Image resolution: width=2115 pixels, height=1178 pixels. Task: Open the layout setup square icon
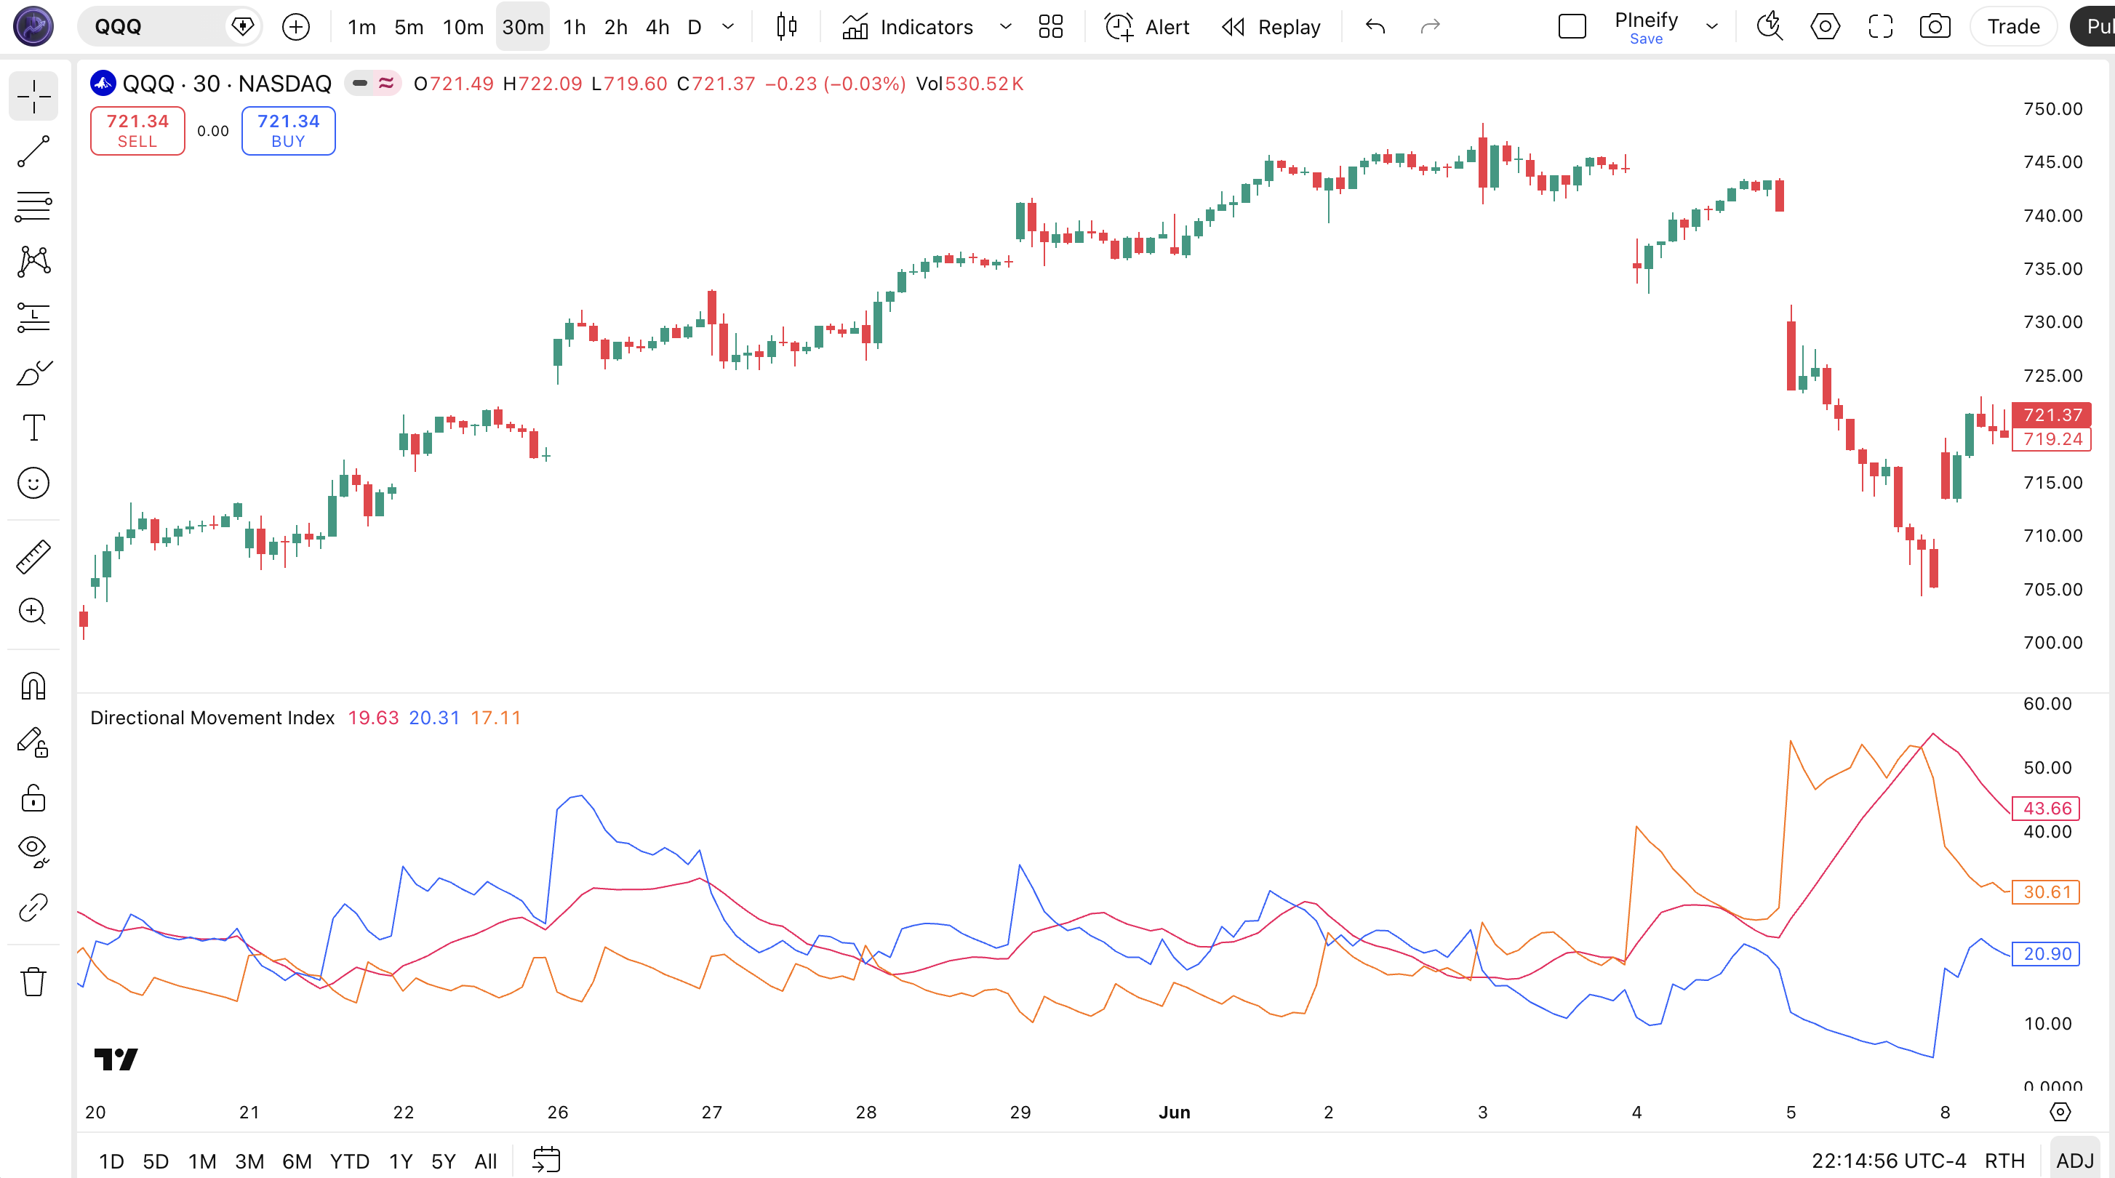click(1572, 27)
